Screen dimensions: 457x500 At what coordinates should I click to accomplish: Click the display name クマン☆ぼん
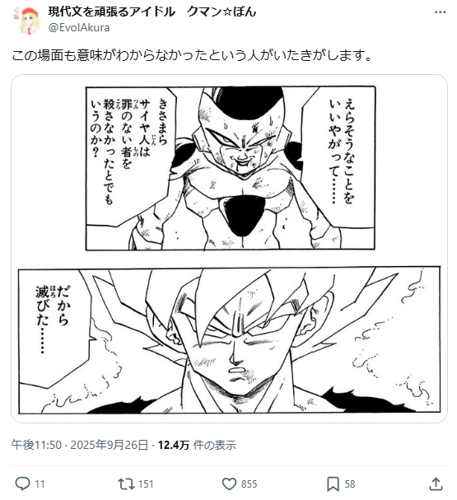point(222,12)
